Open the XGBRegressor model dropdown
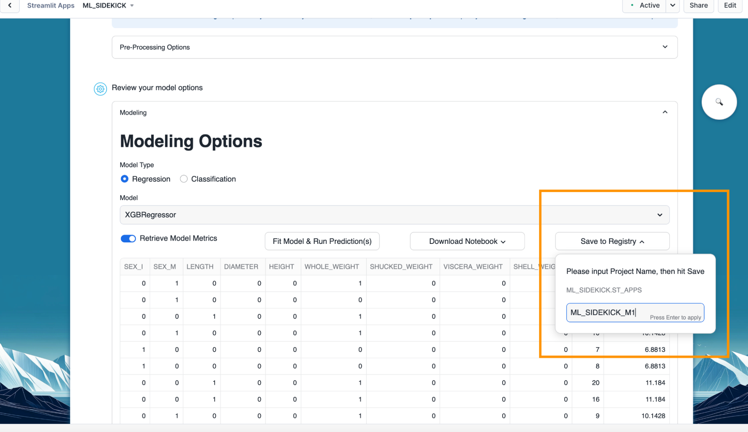Viewport: 748px width, 432px height. 394,215
